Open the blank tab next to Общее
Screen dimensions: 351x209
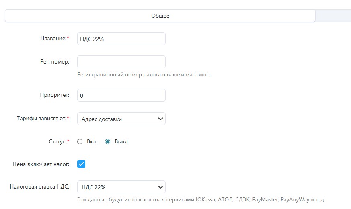point(333,16)
